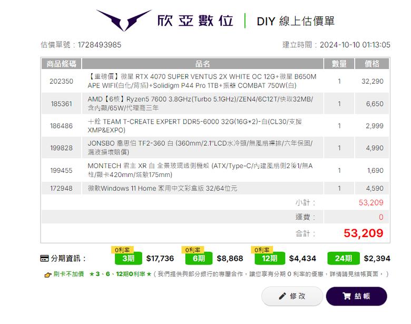The height and width of the screenshot is (324, 411).
Task: Click the large red 合計 total 53,209
Action: [364, 233]
